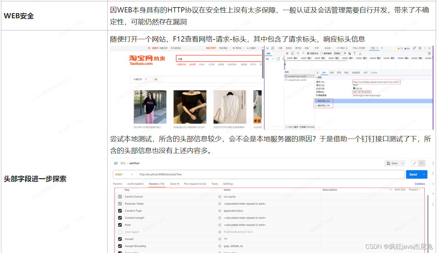
Task: Open the Cookies link
Action: tap(420, 184)
